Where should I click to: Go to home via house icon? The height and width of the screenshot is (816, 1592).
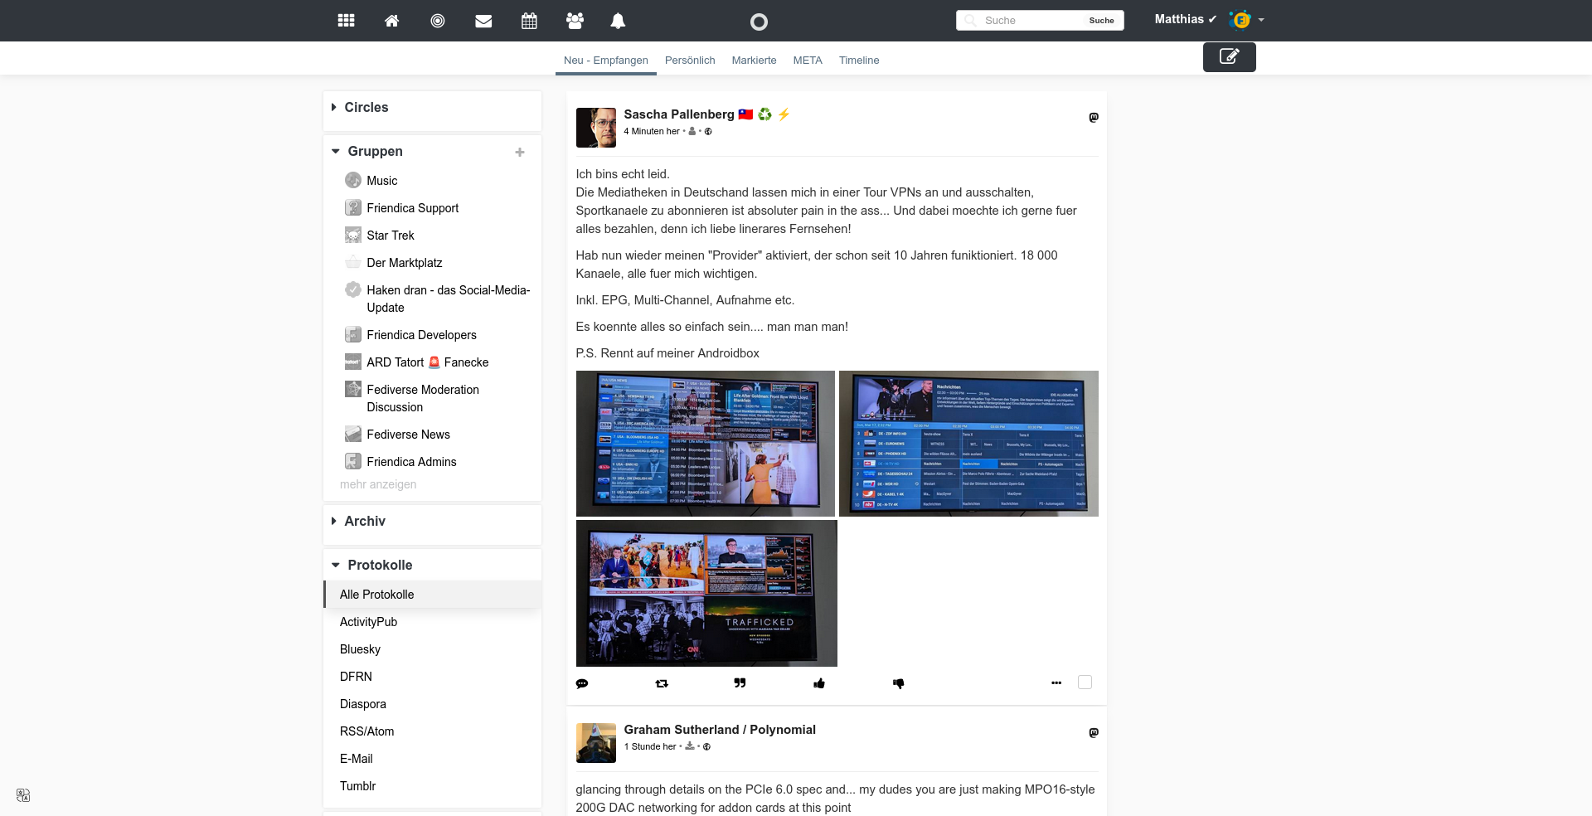(x=391, y=21)
